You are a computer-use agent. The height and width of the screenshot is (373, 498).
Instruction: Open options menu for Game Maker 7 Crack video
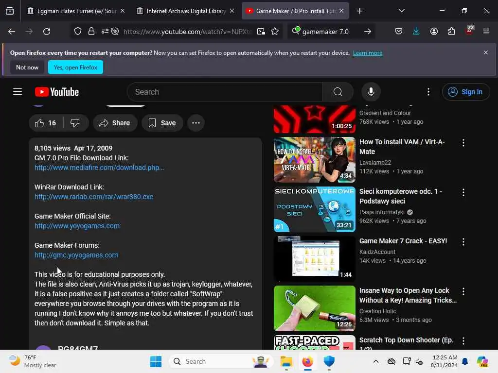pos(463,242)
